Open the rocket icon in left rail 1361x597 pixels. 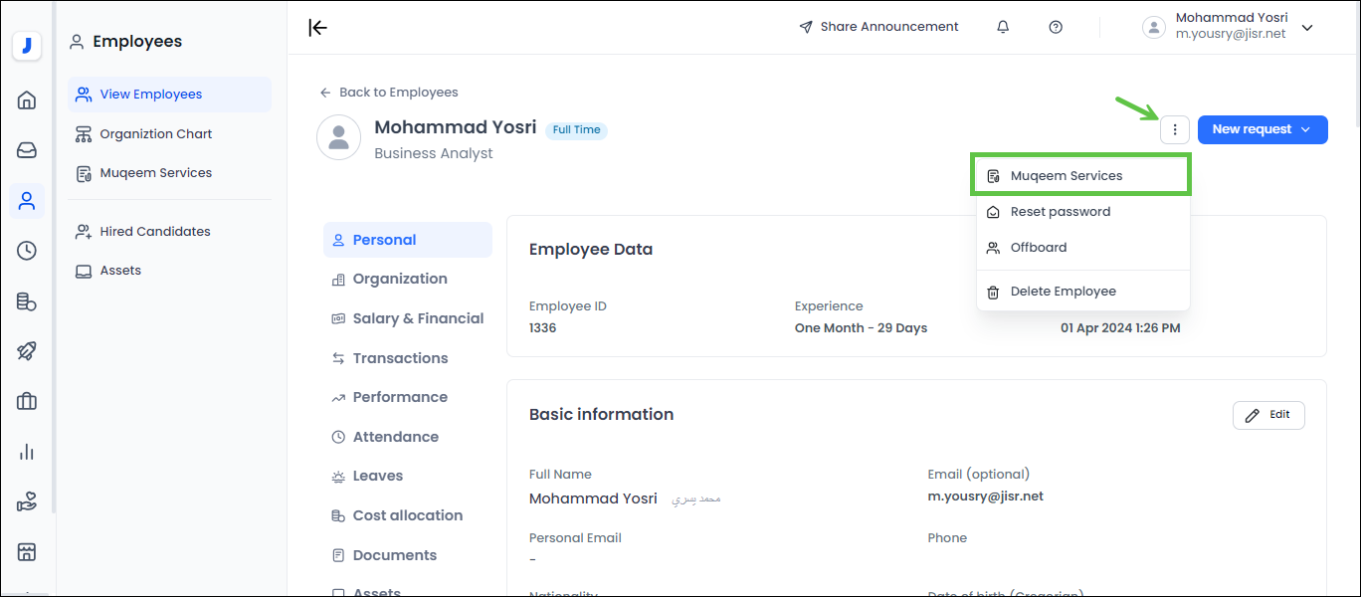tap(27, 351)
